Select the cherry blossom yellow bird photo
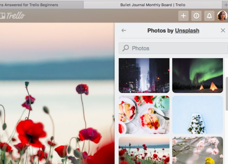The image size is (228, 164). (198, 150)
